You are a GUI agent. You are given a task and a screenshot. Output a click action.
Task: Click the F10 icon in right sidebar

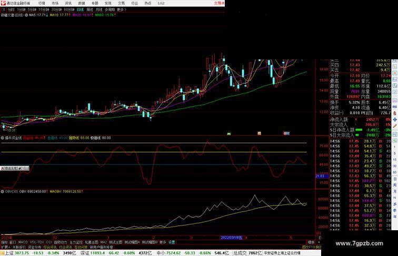click(x=395, y=79)
